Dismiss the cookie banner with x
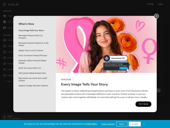Image resolution: width=170 pixels, height=128 pixels. (x=144, y=124)
